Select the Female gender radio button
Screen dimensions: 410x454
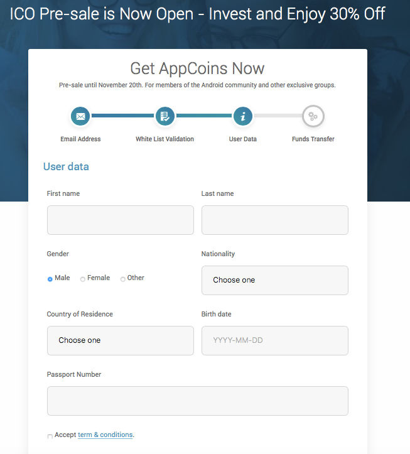82,279
